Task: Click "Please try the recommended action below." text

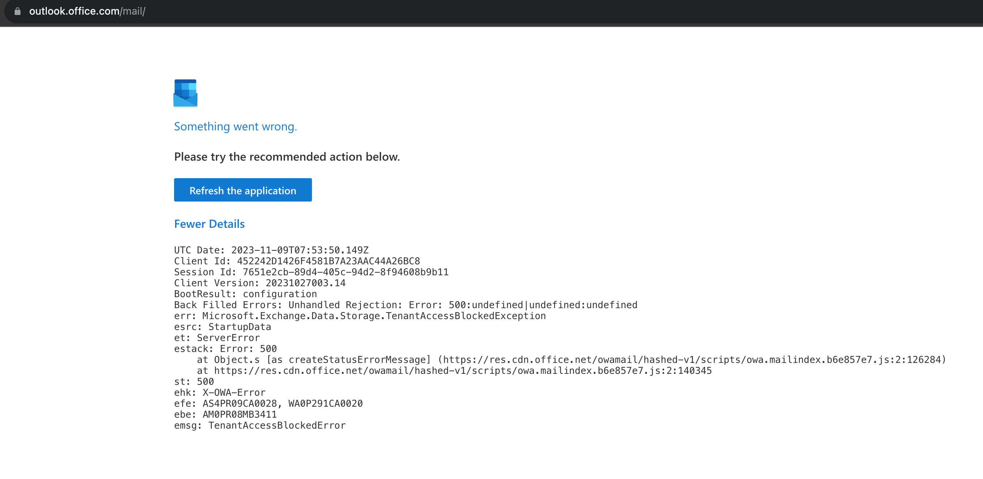Action: 287,157
